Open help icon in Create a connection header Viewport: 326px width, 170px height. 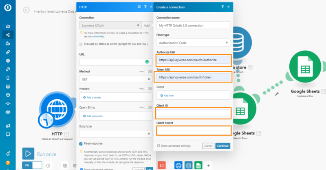click(222, 7)
